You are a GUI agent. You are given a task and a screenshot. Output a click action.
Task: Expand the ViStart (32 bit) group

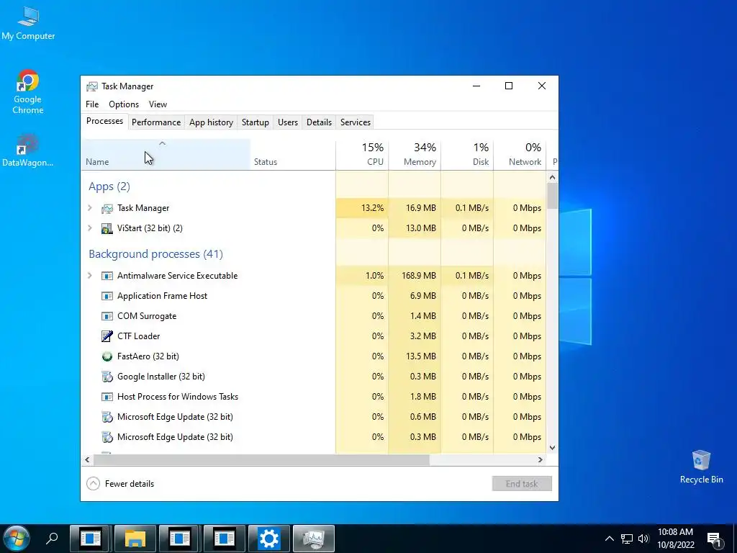pyautogui.click(x=90, y=228)
